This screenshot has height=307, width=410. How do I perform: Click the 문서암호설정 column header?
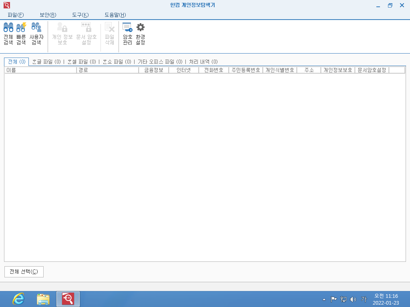point(372,70)
